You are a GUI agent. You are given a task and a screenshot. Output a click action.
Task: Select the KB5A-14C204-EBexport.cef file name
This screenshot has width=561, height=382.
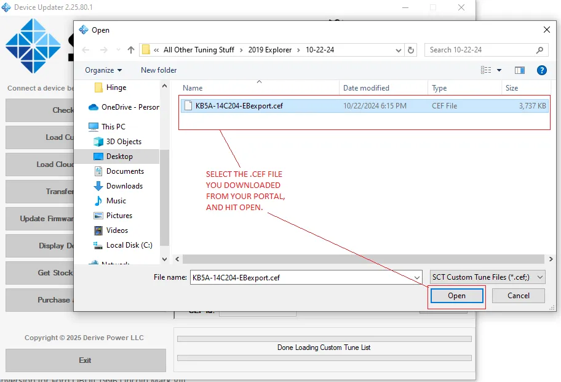(239, 106)
